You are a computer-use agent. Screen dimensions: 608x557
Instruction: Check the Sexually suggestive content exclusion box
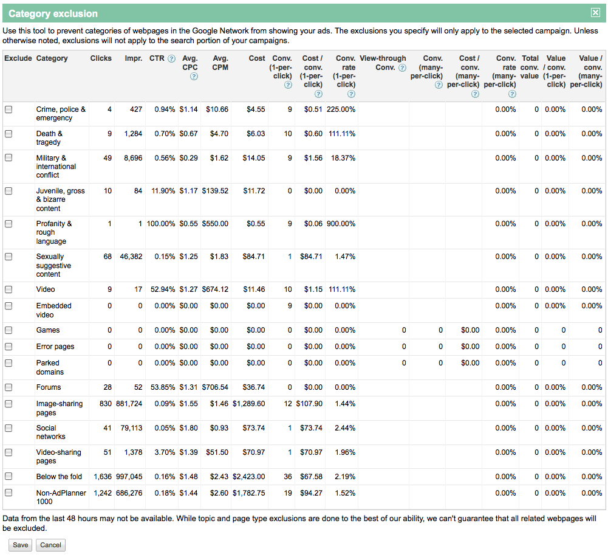pyautogui.click(x=9, y=257)
